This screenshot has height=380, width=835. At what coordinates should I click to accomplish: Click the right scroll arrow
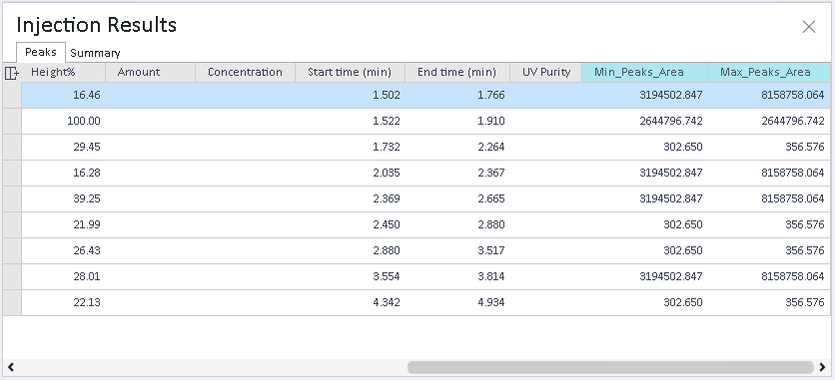(822, 367)
